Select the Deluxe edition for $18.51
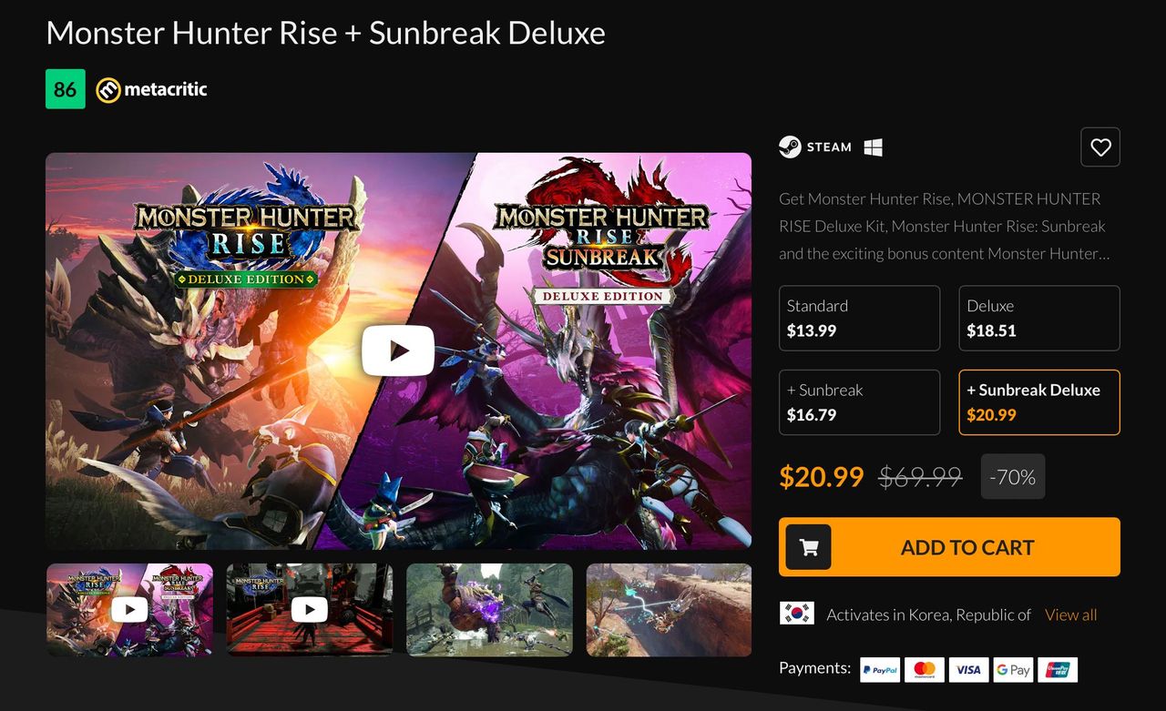This screenshot has height=711, width=1166. point(1038,319)
